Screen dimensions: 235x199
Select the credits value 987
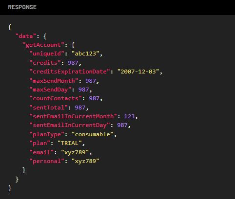[73, 63]
